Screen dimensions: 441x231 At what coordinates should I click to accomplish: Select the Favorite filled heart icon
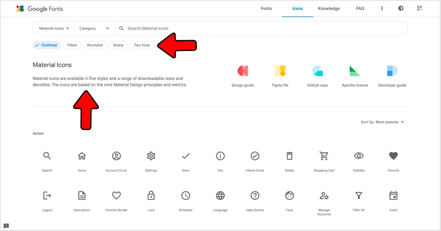[x=393, y=156]
